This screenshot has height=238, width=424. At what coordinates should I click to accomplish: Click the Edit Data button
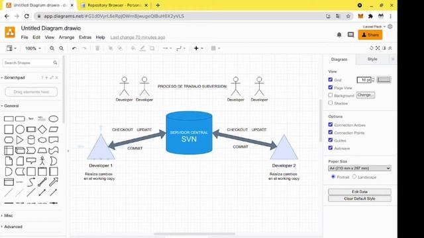pyautogui.click(x=360, y=192)
